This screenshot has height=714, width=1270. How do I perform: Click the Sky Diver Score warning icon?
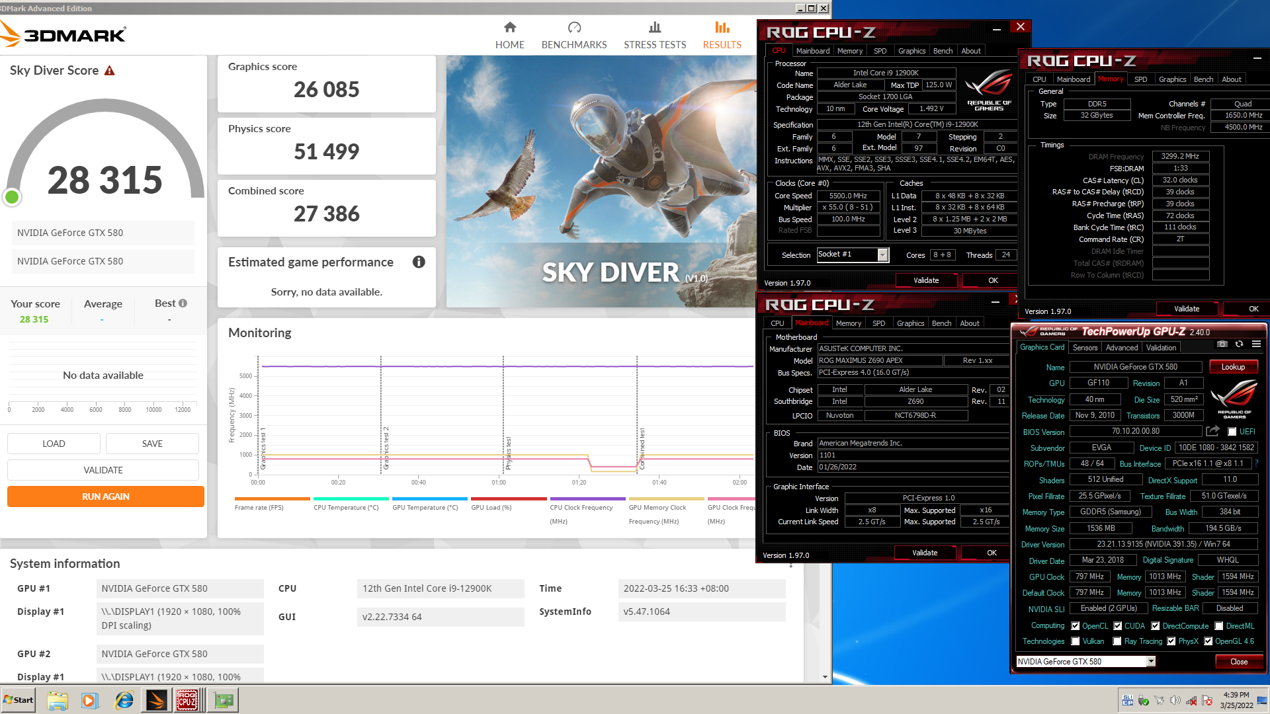(x=110, y=71)
